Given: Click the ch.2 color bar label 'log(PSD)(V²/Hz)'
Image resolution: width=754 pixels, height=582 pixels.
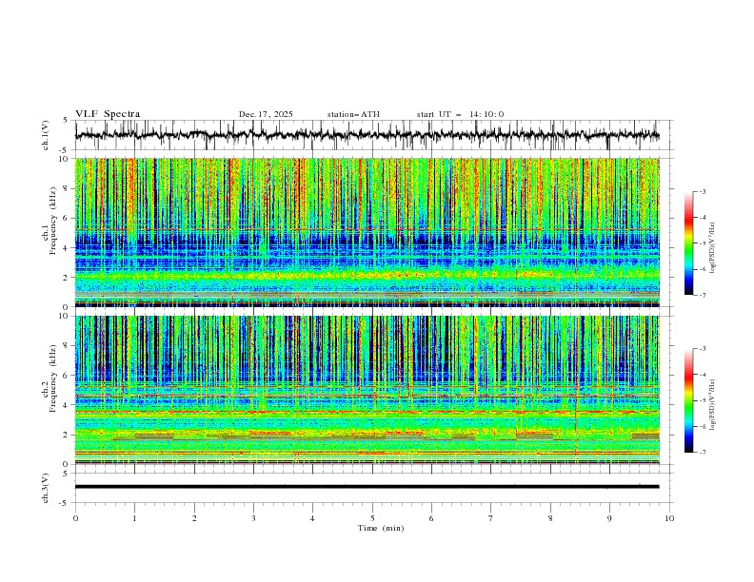Looking at the screenshot, I should pos(713,405).
